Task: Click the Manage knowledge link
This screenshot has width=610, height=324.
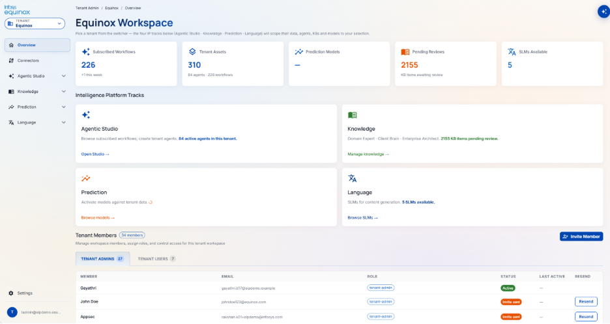Action: (x=368, y=154)
